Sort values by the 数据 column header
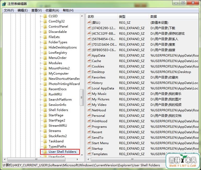 pos(174,16)
